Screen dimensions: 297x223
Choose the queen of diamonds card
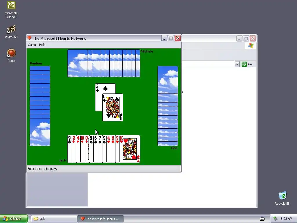(x=87, y=149)
